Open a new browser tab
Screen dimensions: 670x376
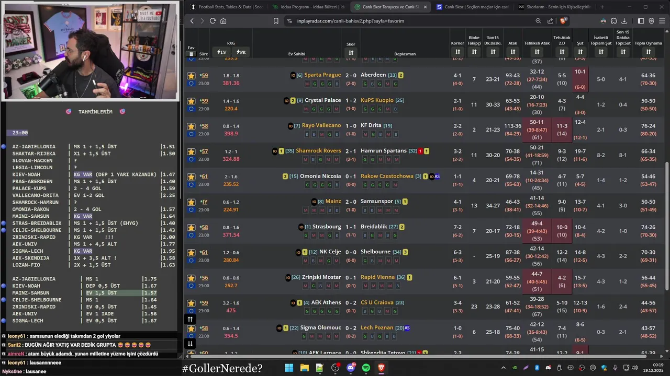602,7
